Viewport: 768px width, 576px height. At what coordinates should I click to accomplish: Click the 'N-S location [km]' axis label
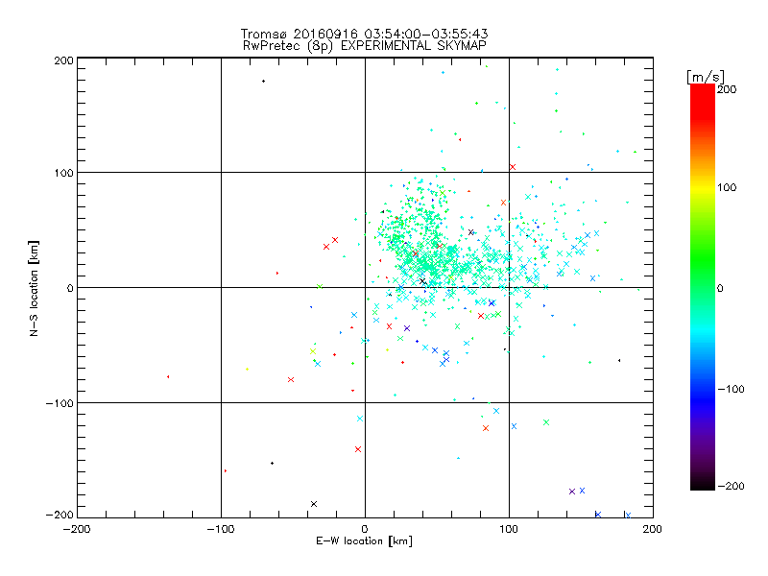click(x=34, y=289)
